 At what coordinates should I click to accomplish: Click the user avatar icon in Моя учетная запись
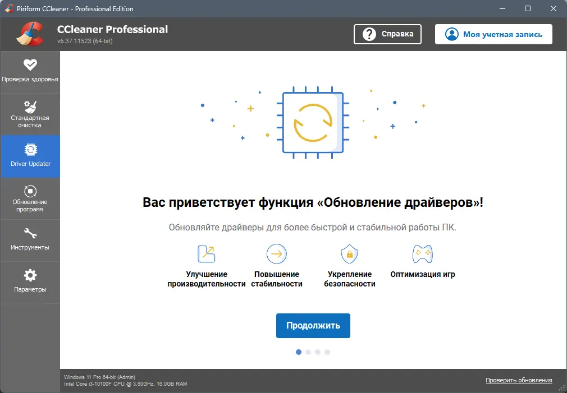pyautogui.click(x=451, y=34)
